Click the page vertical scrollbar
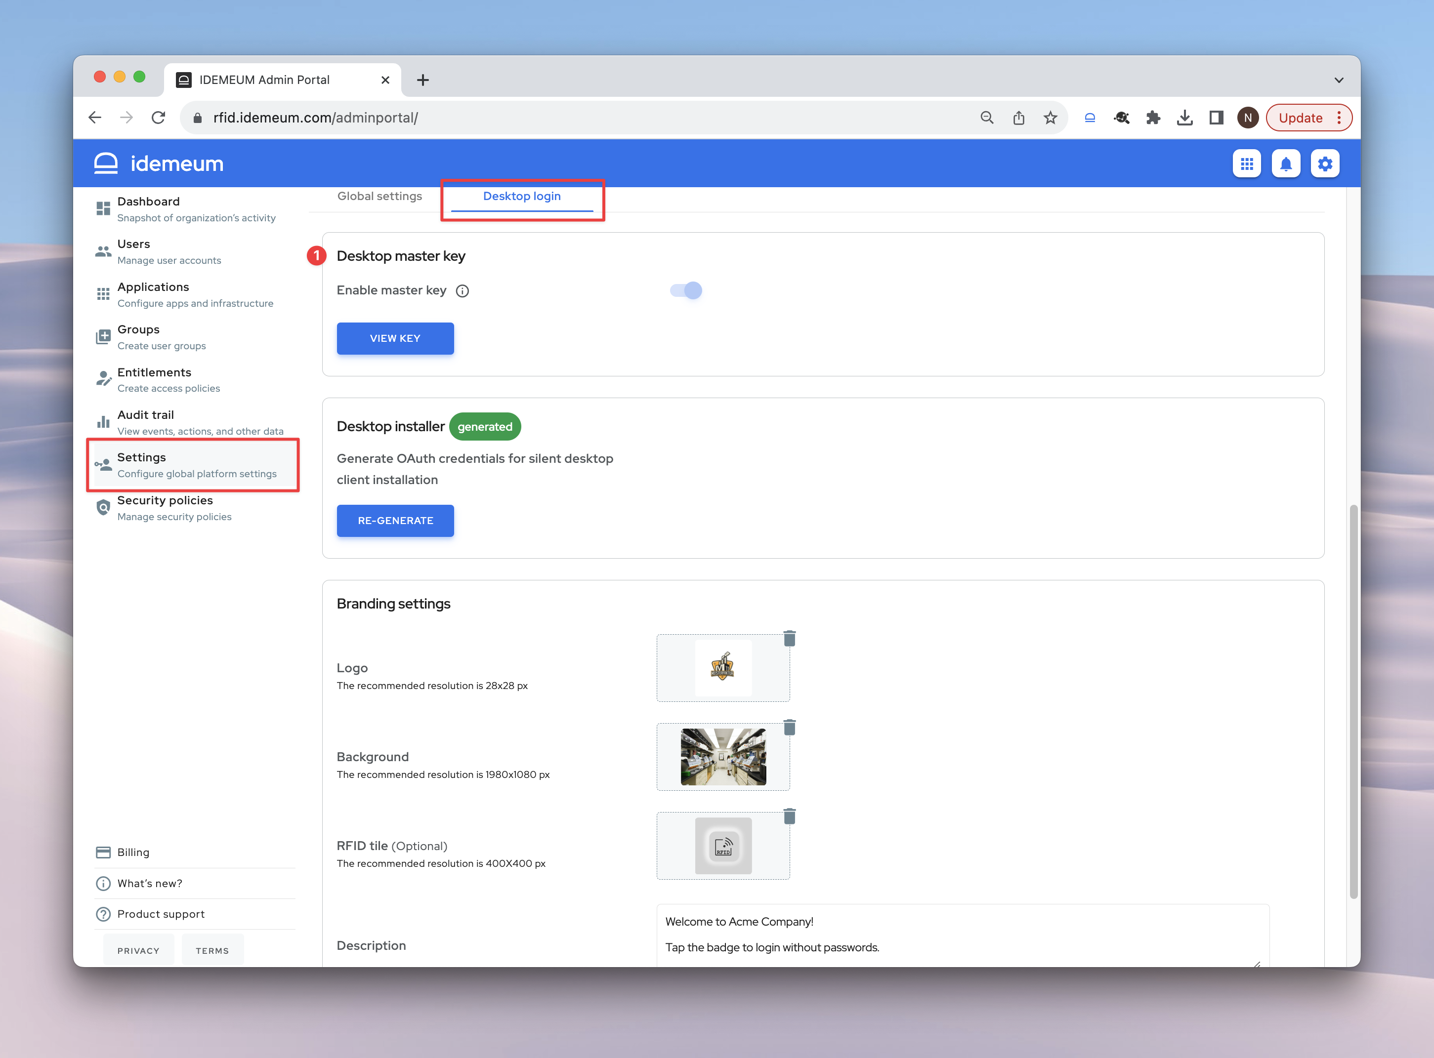1434x1058 pixels. pos(1353,701)
